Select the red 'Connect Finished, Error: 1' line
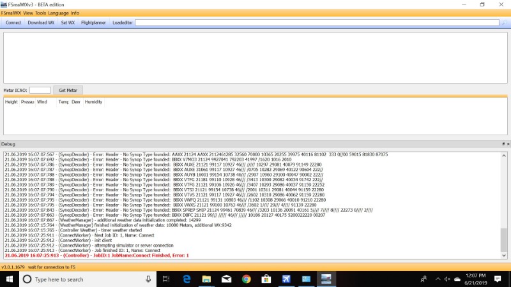The width and height of the screenshot is (511, 287). click(x=97, y=256)
